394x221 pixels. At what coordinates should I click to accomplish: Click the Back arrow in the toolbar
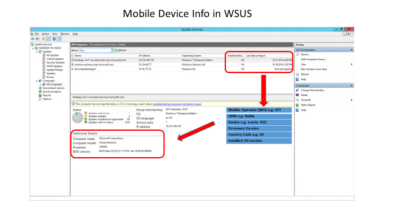point(33,39)
